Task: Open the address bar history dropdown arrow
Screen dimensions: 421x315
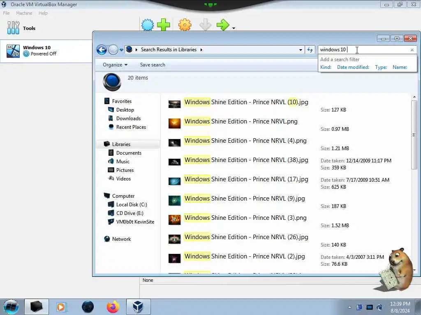Action: pos(301,50)
